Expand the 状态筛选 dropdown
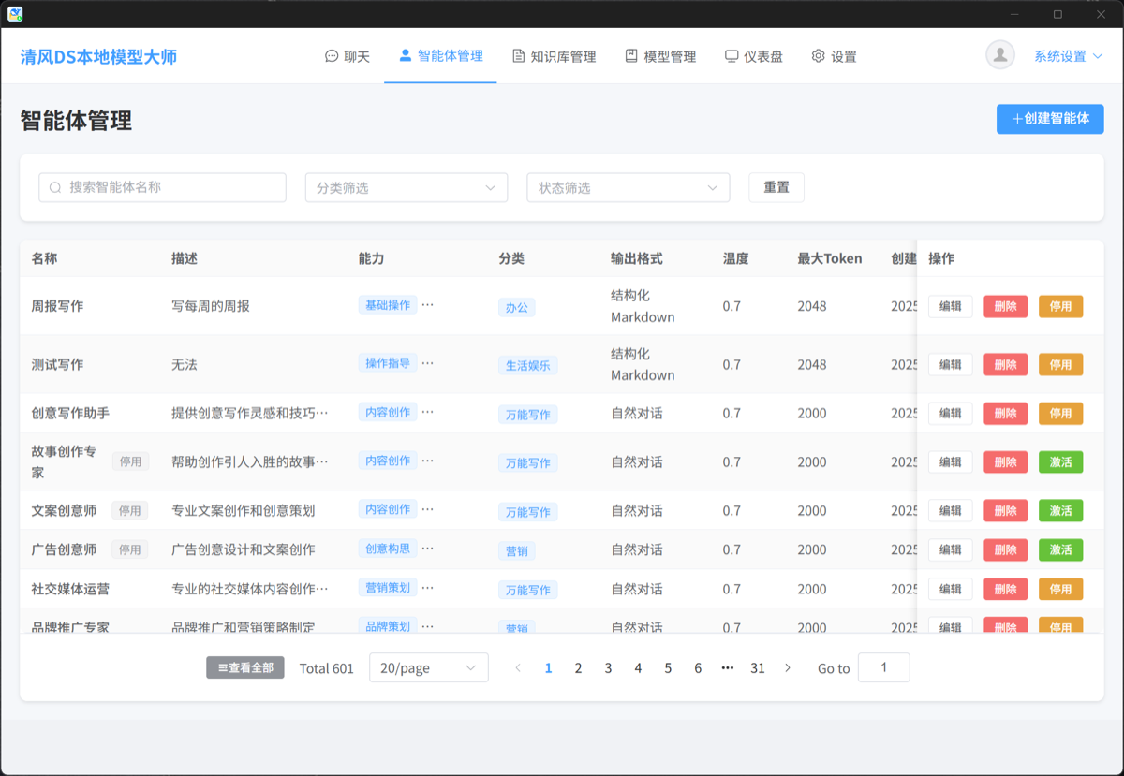Viewport: 1124px width, 776px height. pos(628,187)
